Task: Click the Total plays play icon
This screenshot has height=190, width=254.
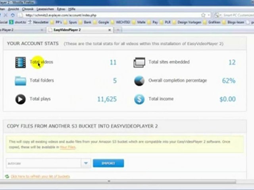Action: [20, 99]
